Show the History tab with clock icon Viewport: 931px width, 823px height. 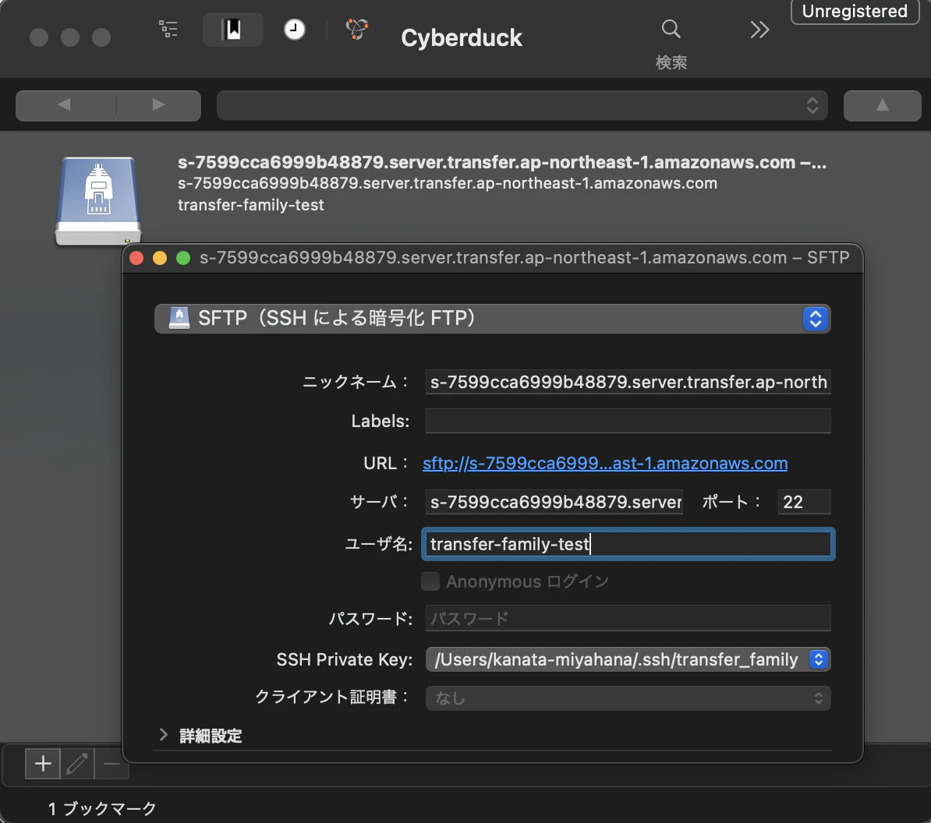pyautogui.click(x=295, y=29)
